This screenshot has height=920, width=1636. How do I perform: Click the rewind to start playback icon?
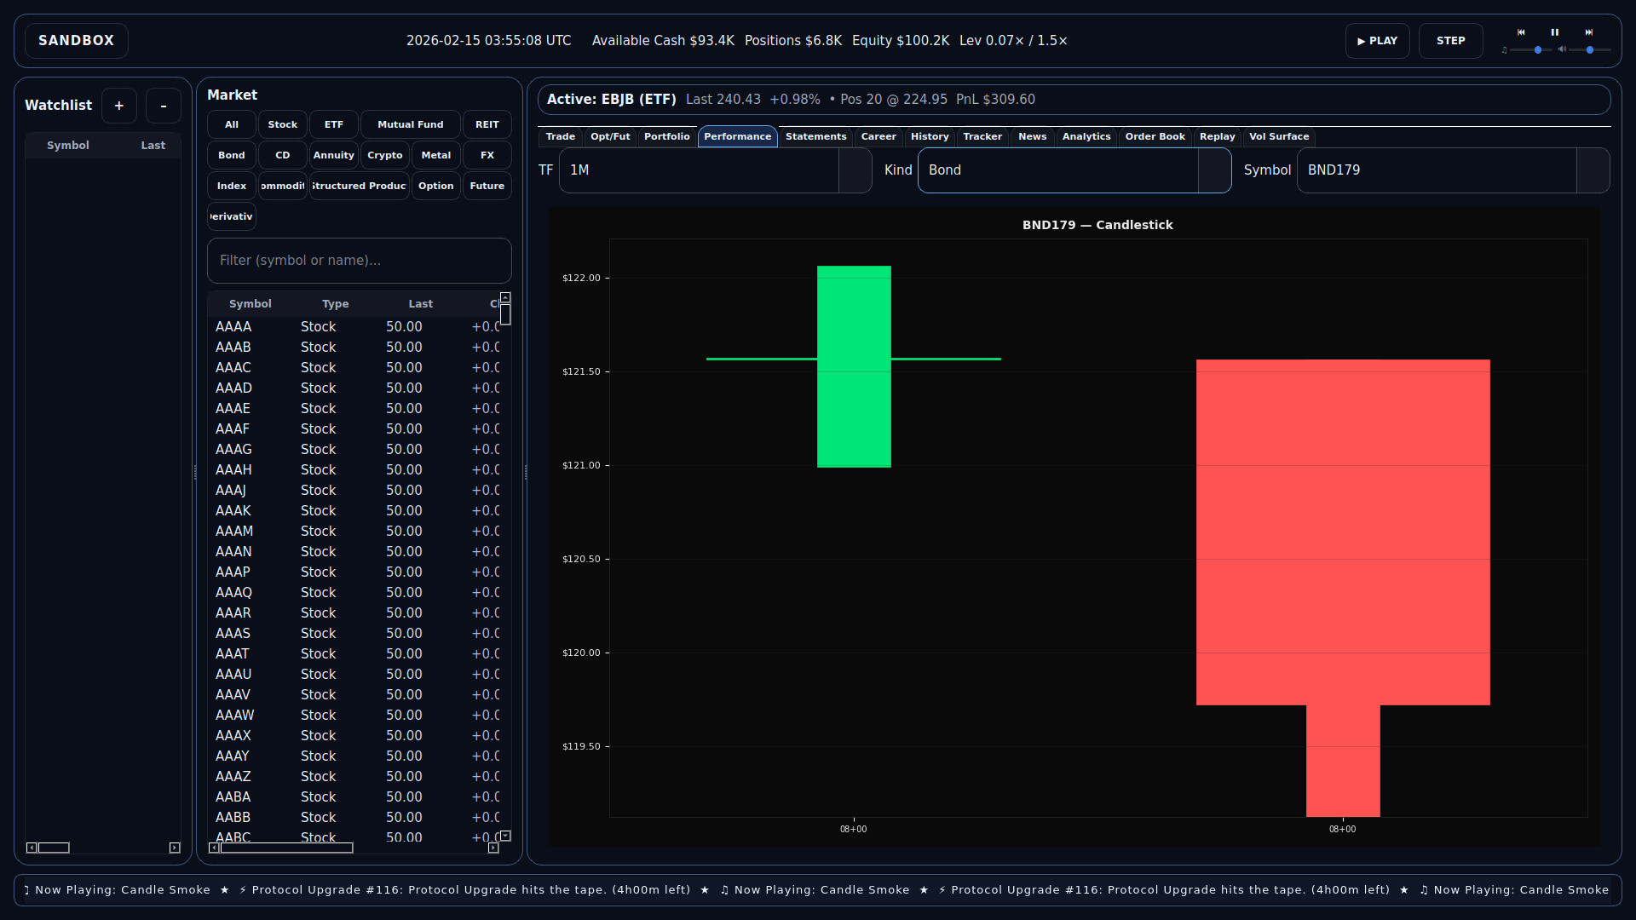(1521, 32)
